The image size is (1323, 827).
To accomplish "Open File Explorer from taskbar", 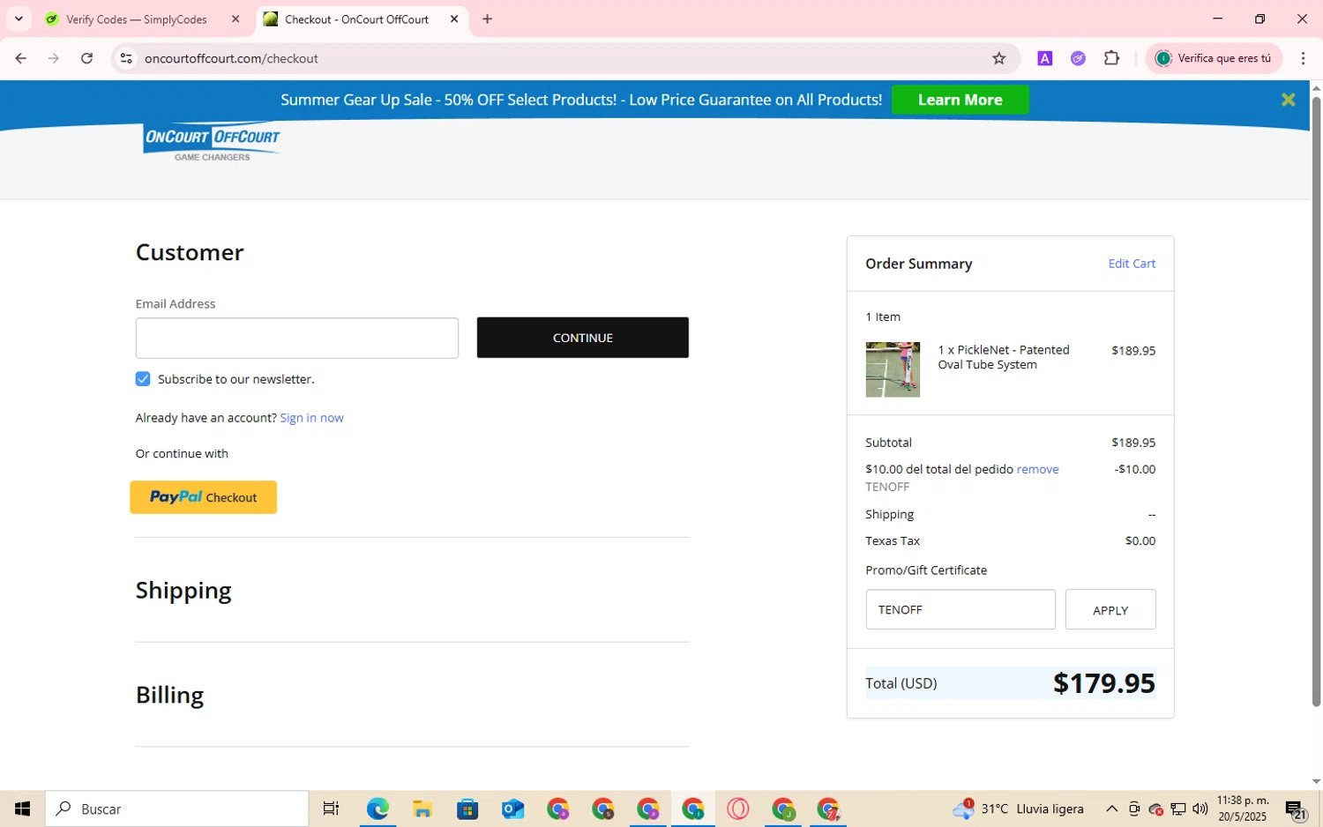I will pos(422,808).
